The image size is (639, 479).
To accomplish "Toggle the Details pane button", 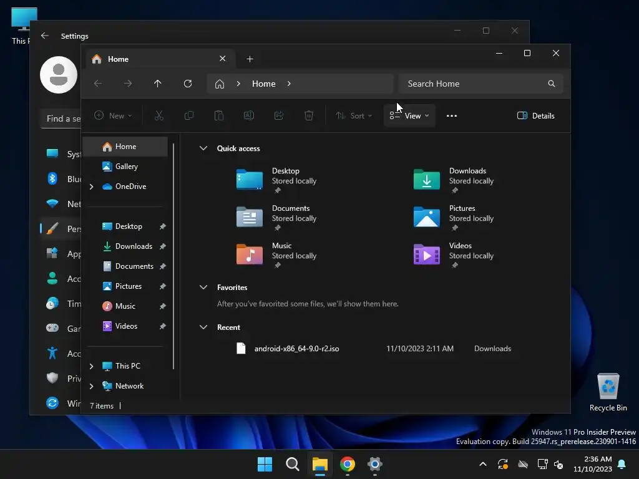I will click(535, 115).
